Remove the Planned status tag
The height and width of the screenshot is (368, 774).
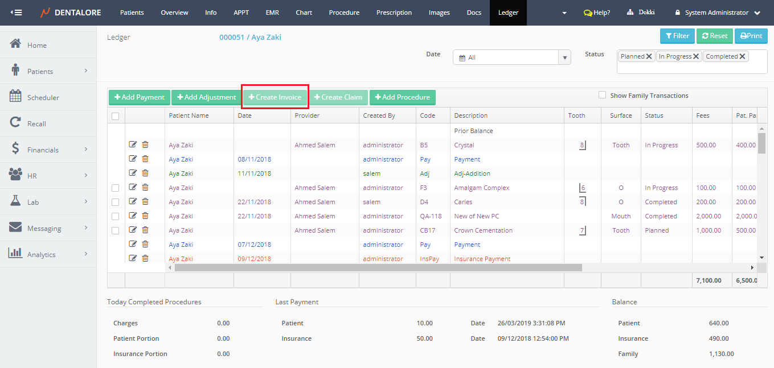[x=649, y=57]
